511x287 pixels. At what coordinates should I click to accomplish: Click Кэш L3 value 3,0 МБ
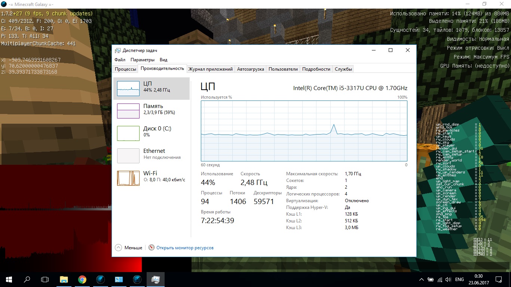click(352, 228)
